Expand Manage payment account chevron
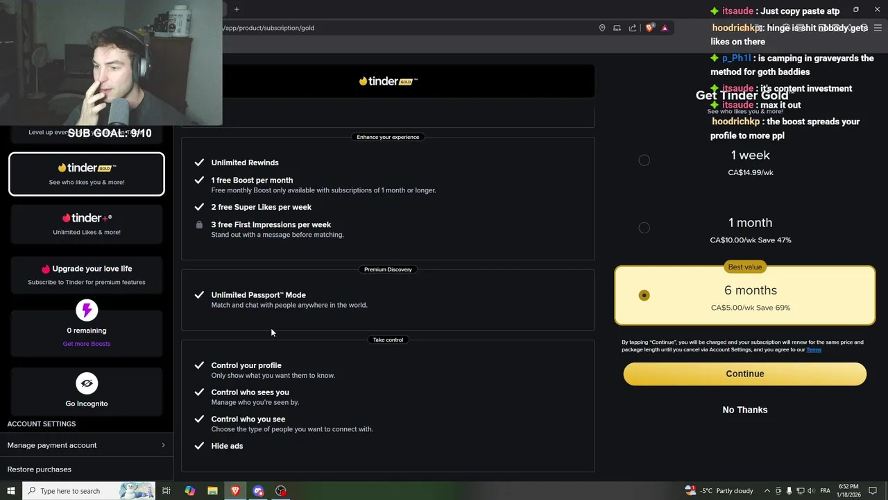Image resolution: width=888 pixels, height=500 pixels. [x=164, y=445]
